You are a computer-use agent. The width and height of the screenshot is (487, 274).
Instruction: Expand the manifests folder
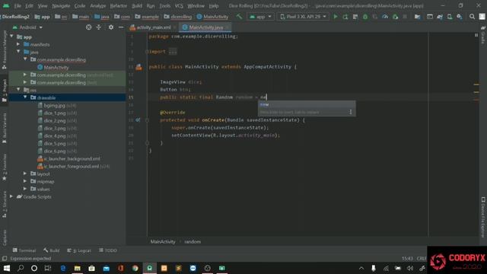tap(18, 44)
